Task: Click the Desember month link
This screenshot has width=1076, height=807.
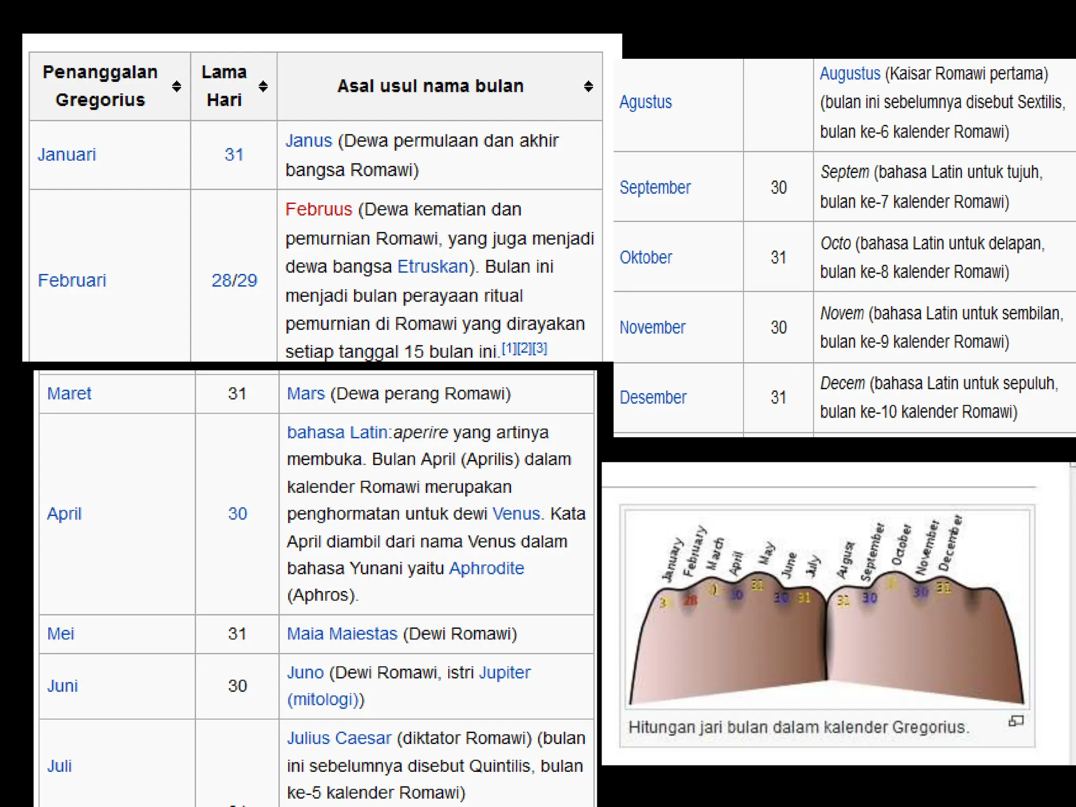Action: tap(653, 397)
